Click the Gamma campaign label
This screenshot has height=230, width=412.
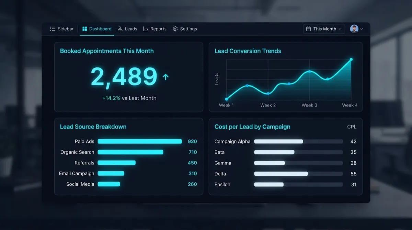coord(223,163)
